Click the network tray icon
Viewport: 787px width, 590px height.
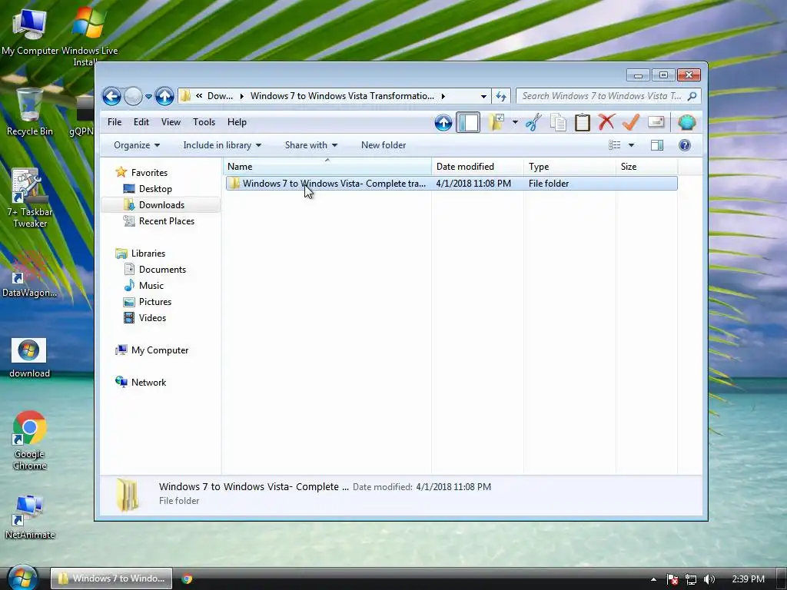691,579
